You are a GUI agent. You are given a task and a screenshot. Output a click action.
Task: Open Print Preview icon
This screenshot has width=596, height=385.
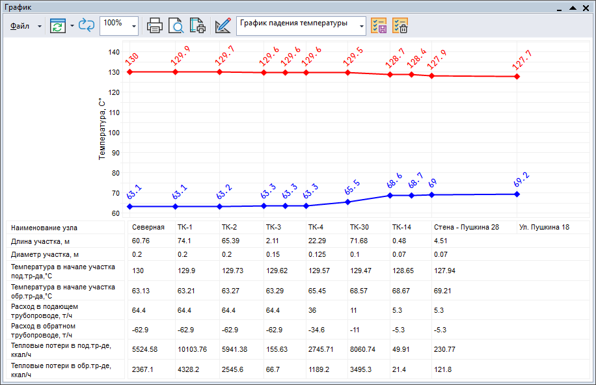pyautogui.click(x=176, y=26)
